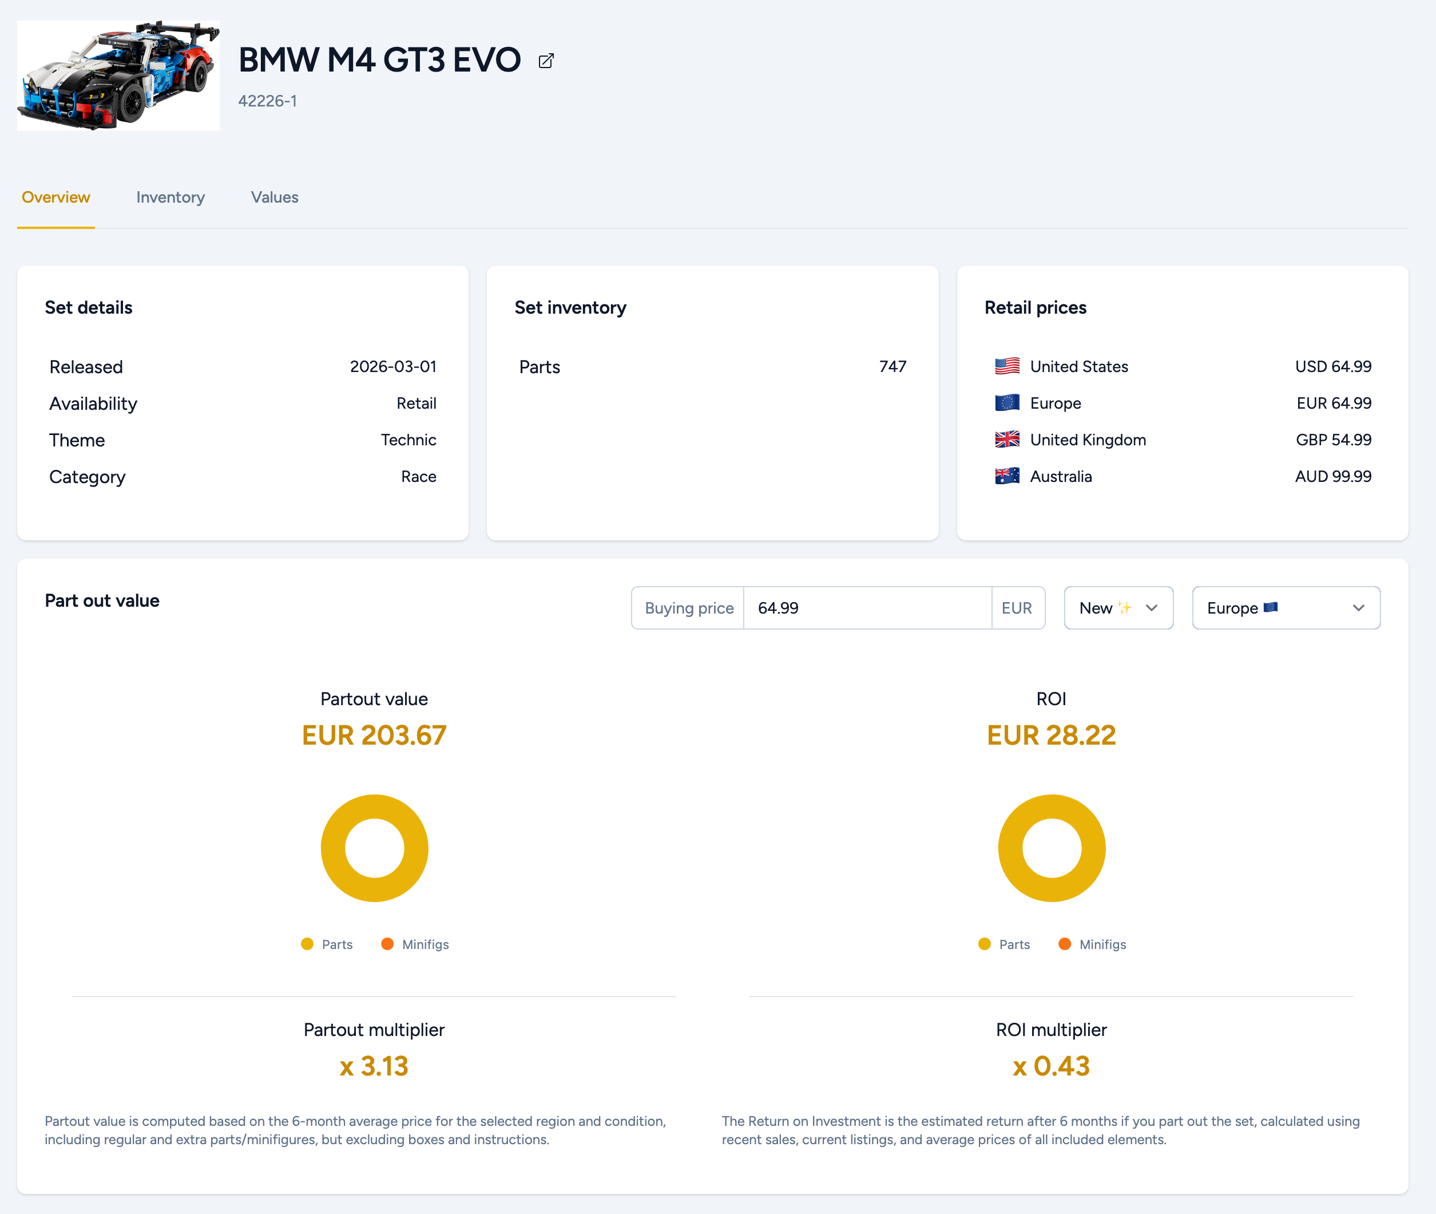Open the New condition dropdown
Image resolution: width=1436 pixels, height=1214 pixels.
tap(1118, 608)
